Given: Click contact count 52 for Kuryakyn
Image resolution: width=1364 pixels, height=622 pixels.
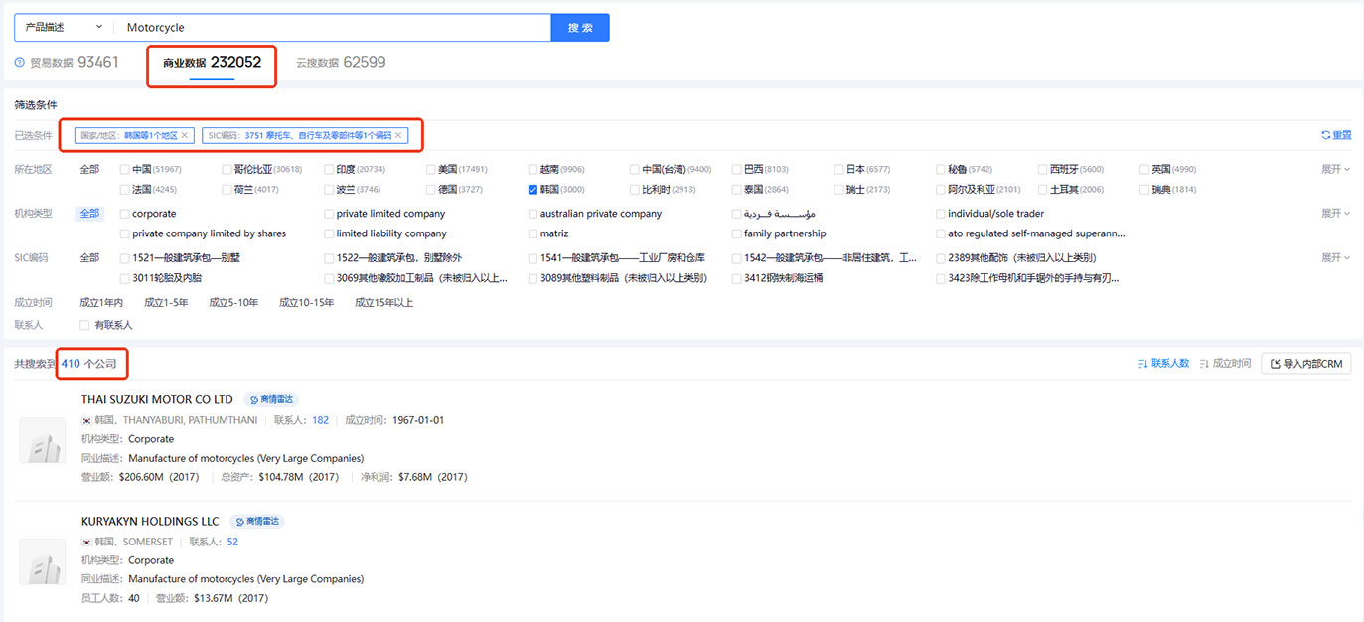Looking at the screenshot, I should tap(232, 542).
